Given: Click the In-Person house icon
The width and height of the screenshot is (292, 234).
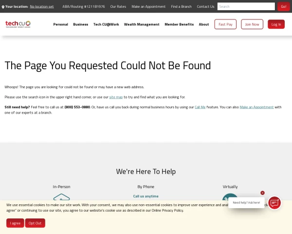Looking at the screenshot, I should point(61,197).
